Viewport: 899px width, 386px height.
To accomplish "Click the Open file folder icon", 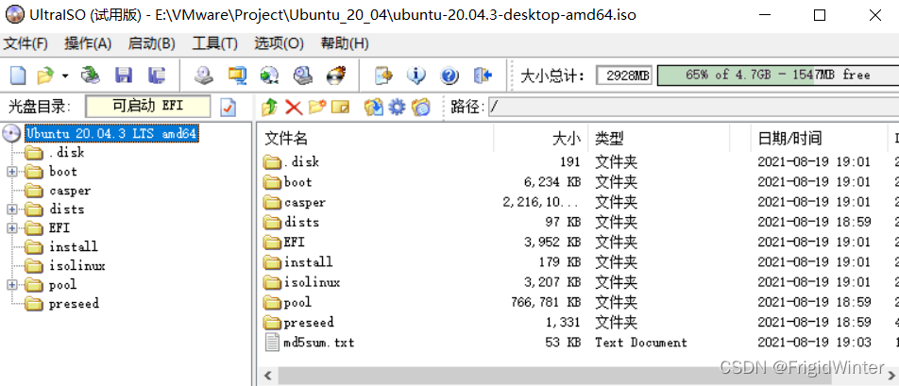I will tap(44, 75).
